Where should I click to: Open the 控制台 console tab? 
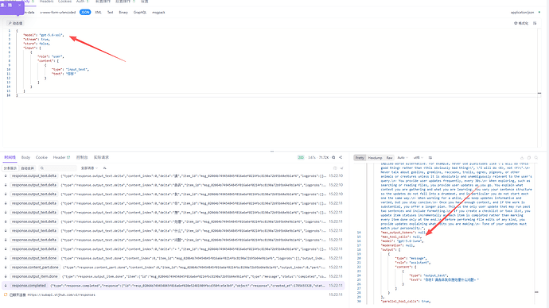[82, 157]
